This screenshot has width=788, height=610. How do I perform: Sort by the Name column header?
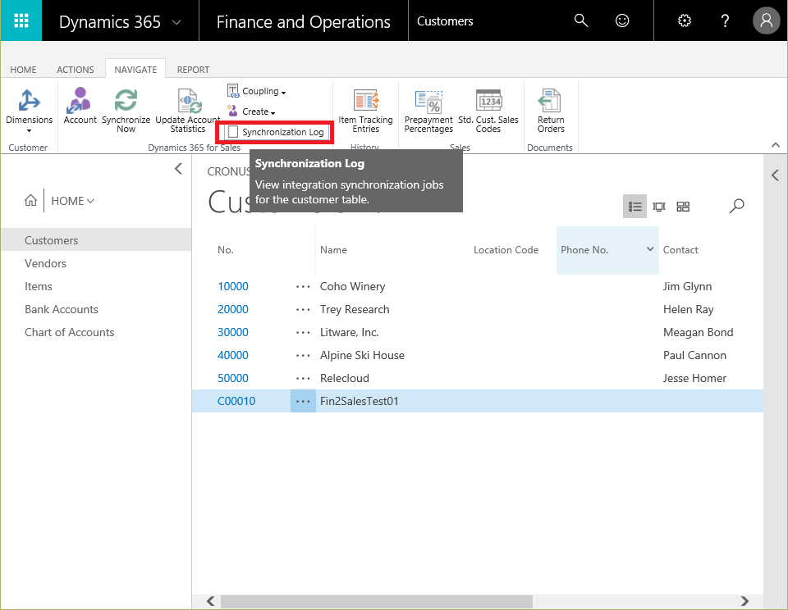333,249
